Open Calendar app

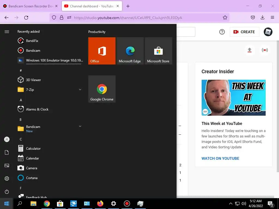coord(50,158)
